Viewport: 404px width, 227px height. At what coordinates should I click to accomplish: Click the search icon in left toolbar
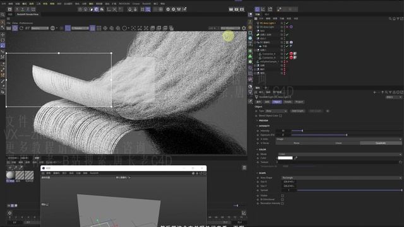point(3,15)
